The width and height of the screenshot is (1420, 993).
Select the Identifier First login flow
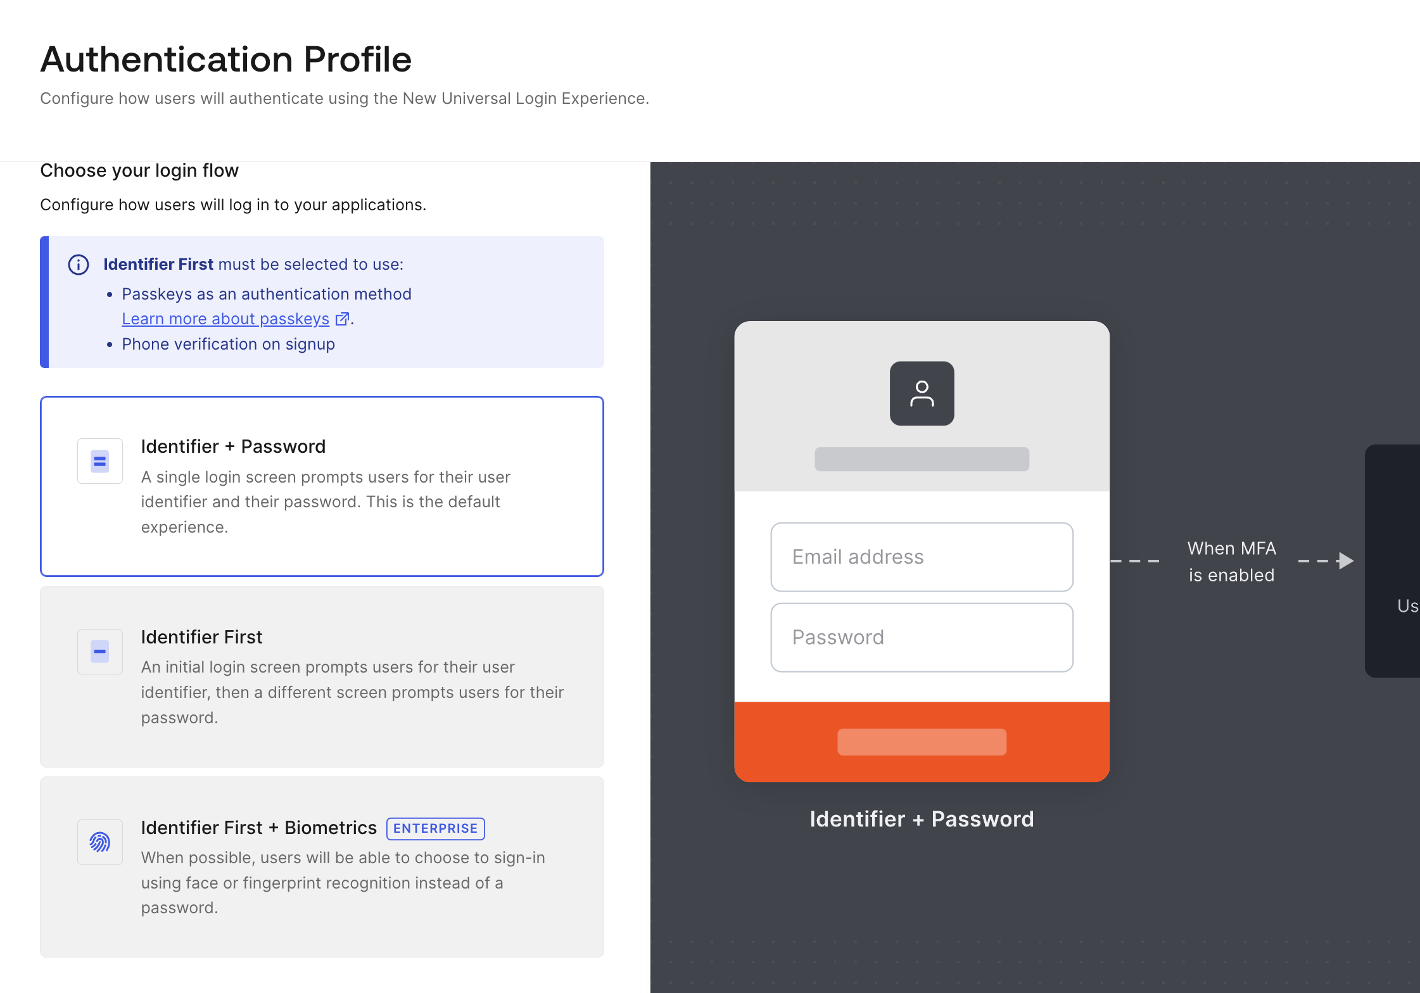click(x=322, y=677)
